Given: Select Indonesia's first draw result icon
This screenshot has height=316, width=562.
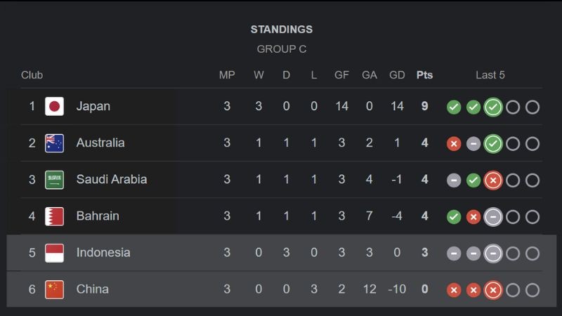Looking at the screenshot, I should 454,254.
